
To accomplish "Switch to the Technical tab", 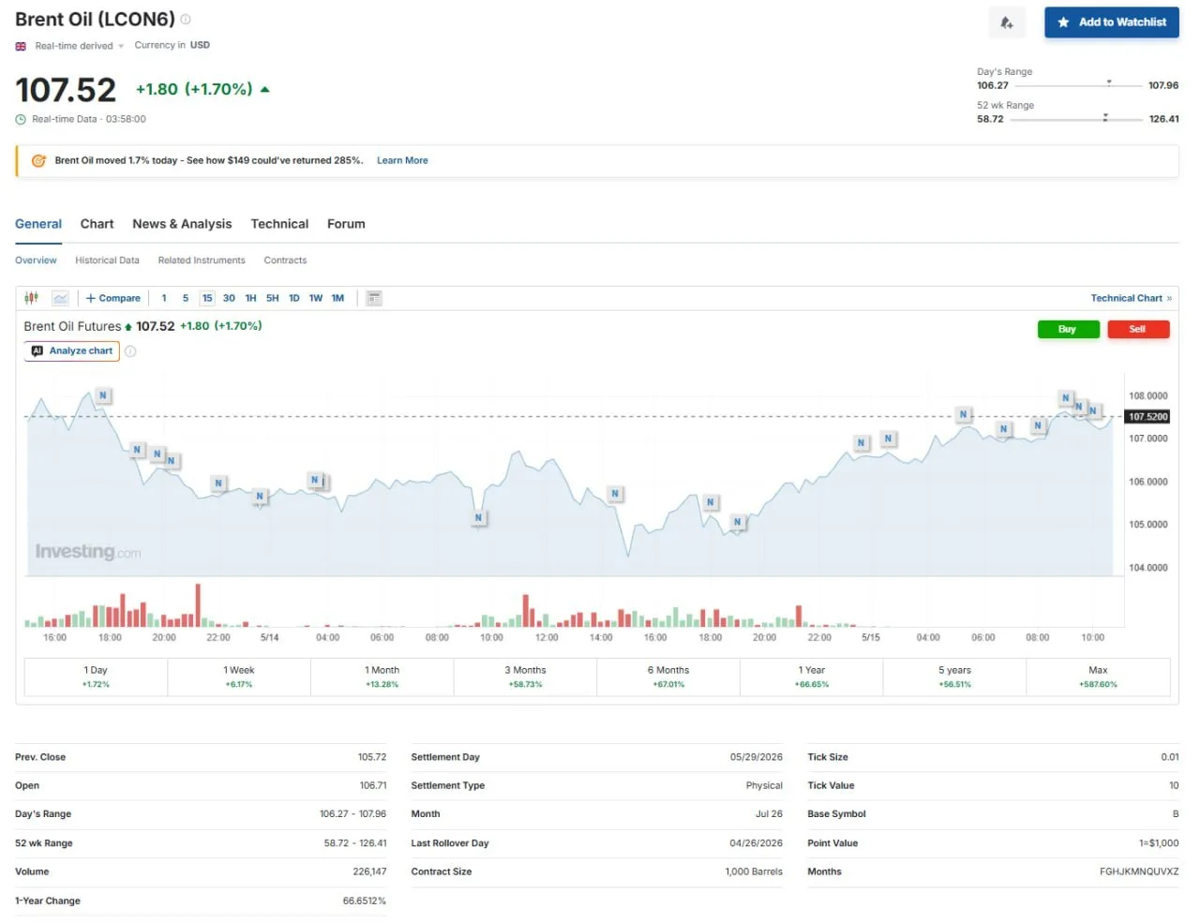I will 279,224.
